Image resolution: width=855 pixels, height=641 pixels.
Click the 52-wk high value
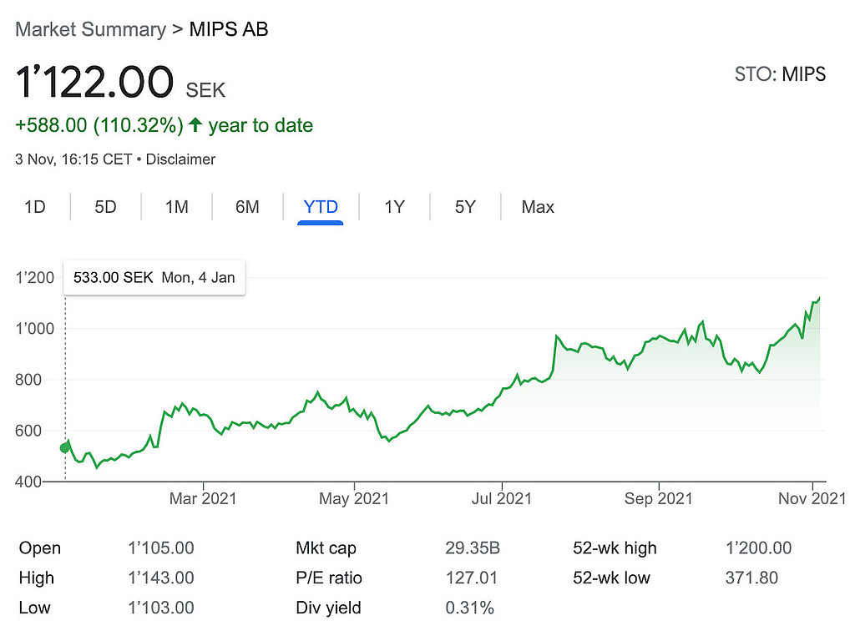pos(759,548)
